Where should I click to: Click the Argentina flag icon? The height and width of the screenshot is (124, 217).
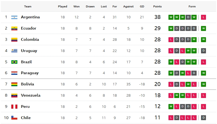(x=14, y=17)
